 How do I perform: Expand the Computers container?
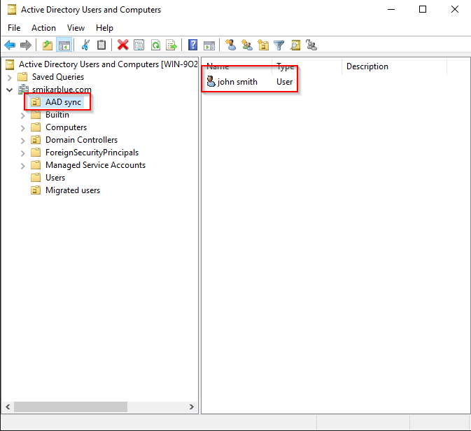[x=23, y=128]
